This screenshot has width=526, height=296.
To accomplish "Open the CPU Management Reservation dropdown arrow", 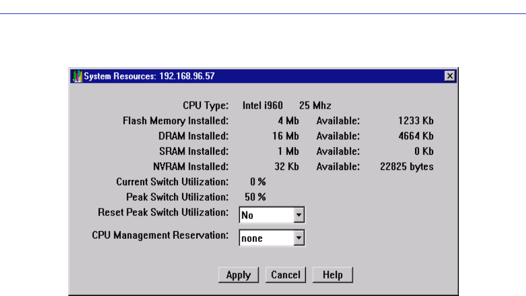I will 299,238.
